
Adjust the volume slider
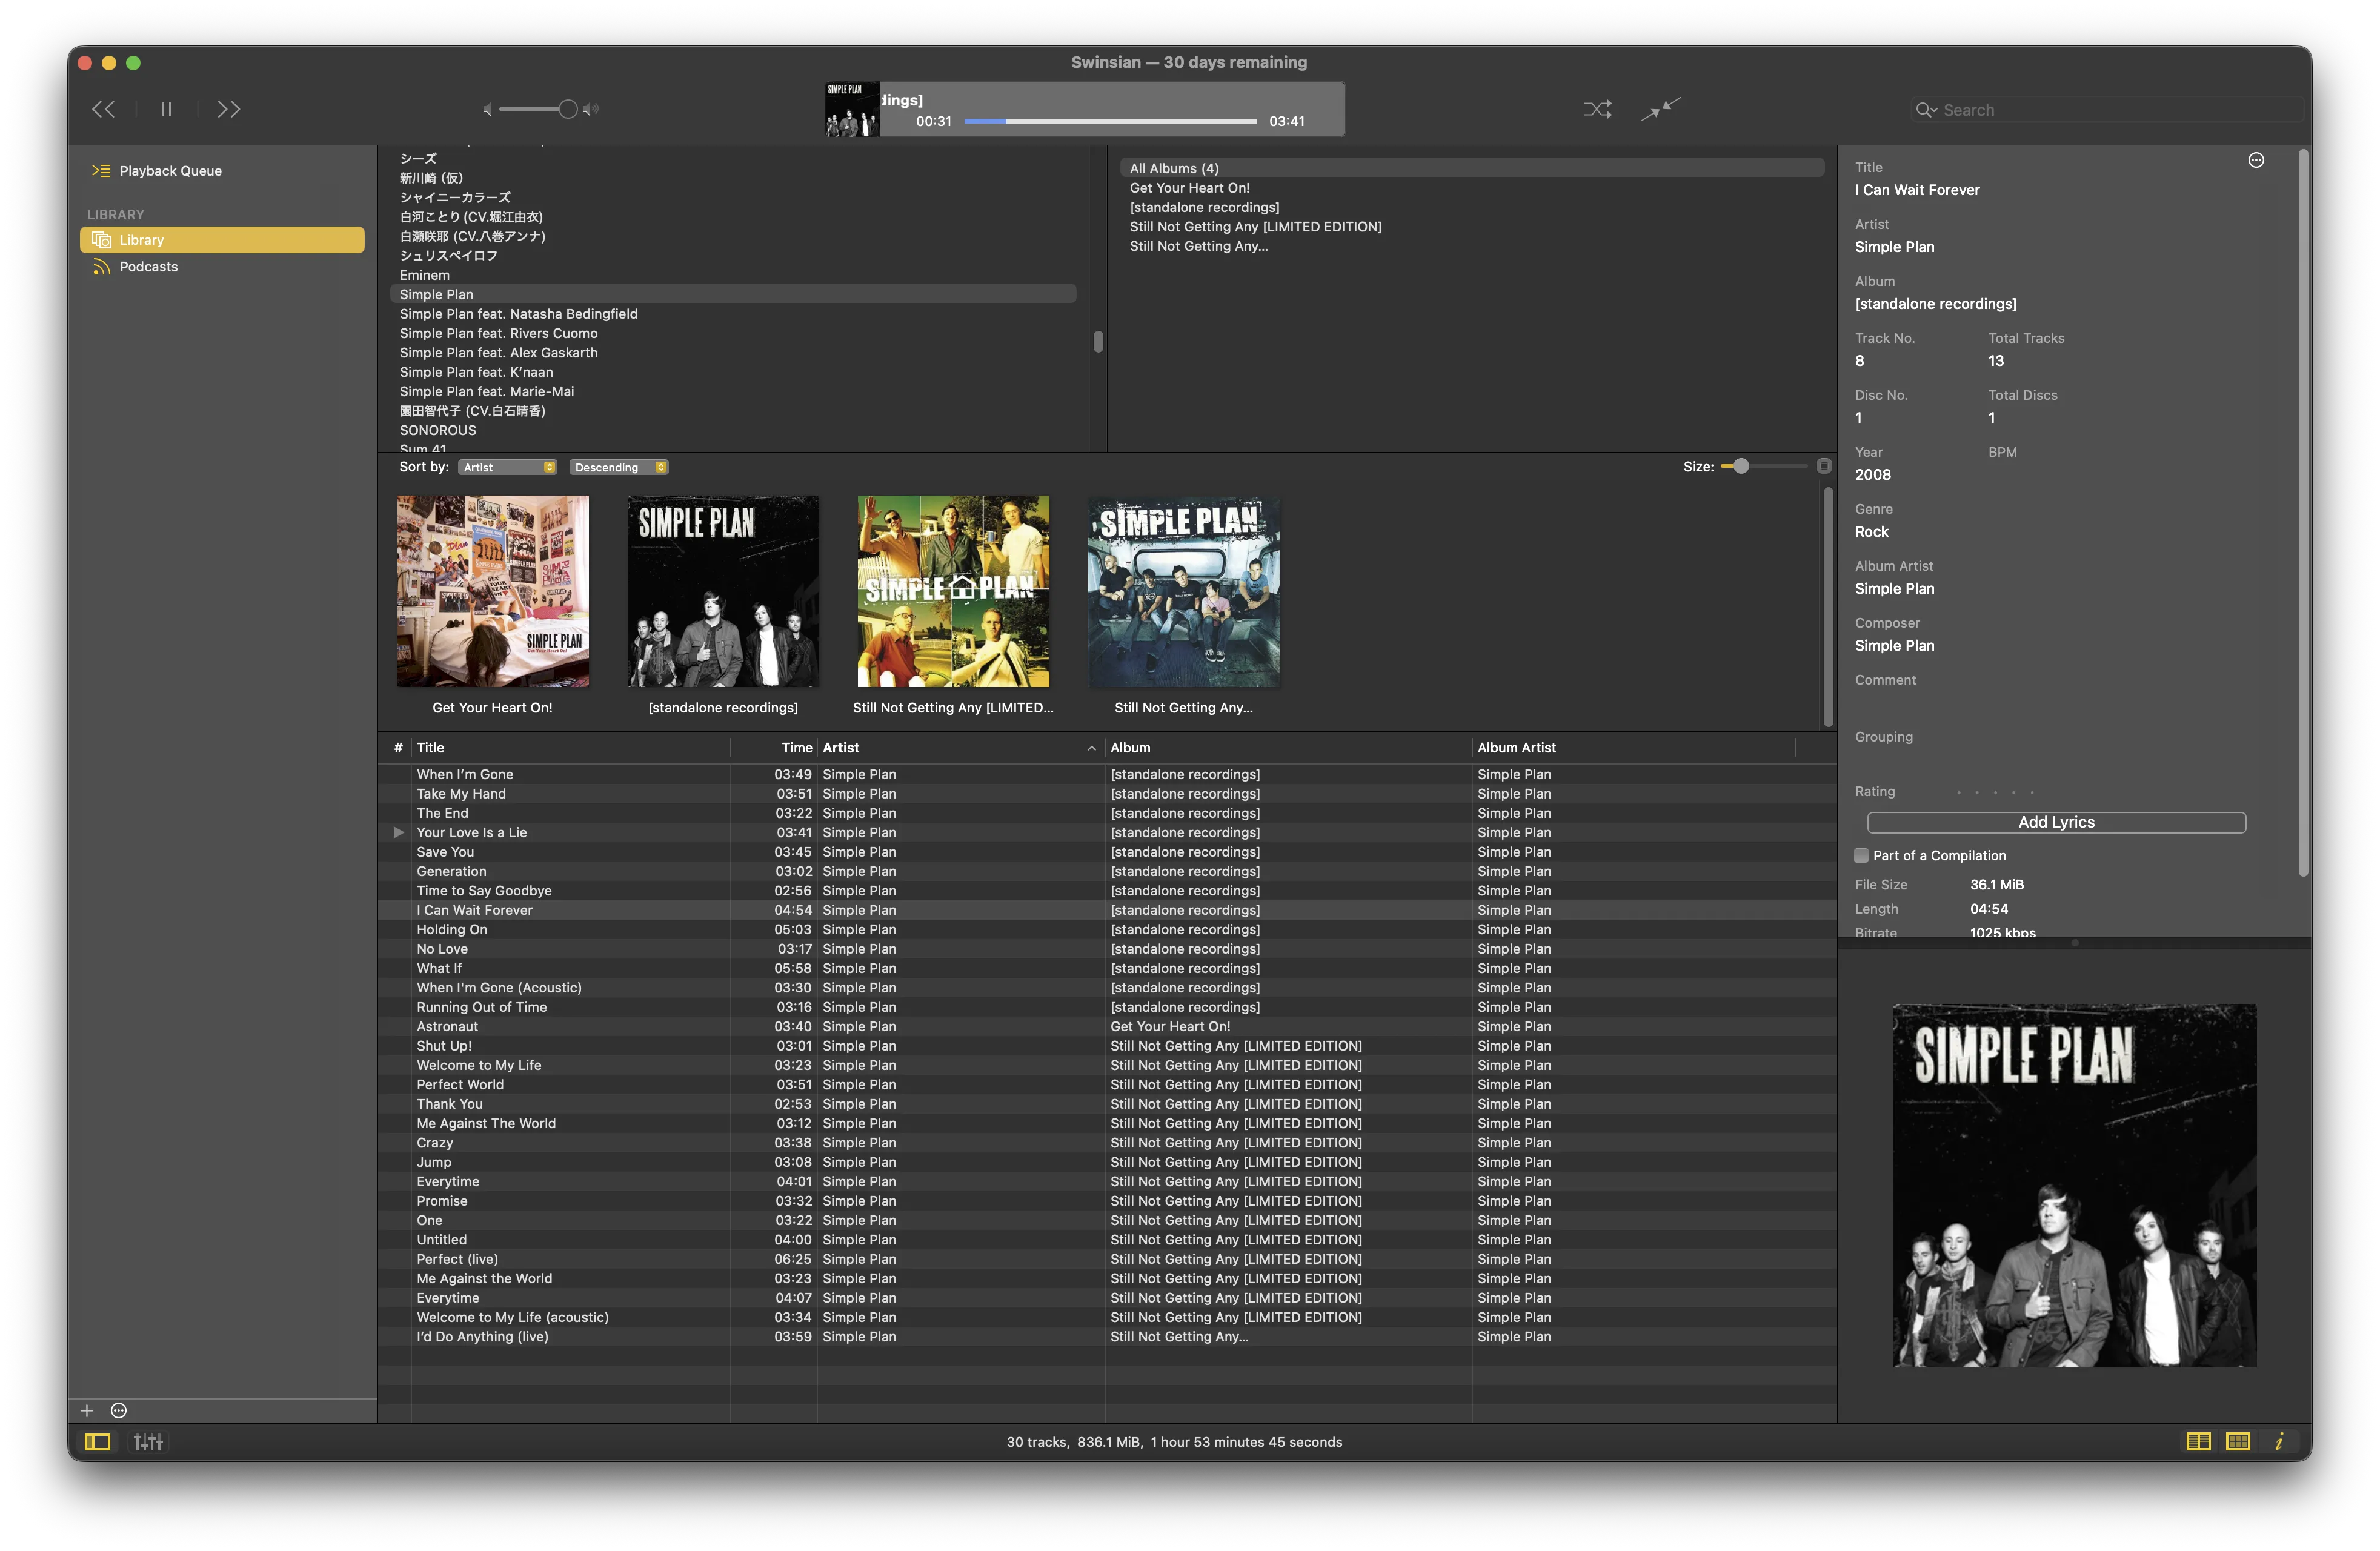pyautogui.click(x=538, y=109)
